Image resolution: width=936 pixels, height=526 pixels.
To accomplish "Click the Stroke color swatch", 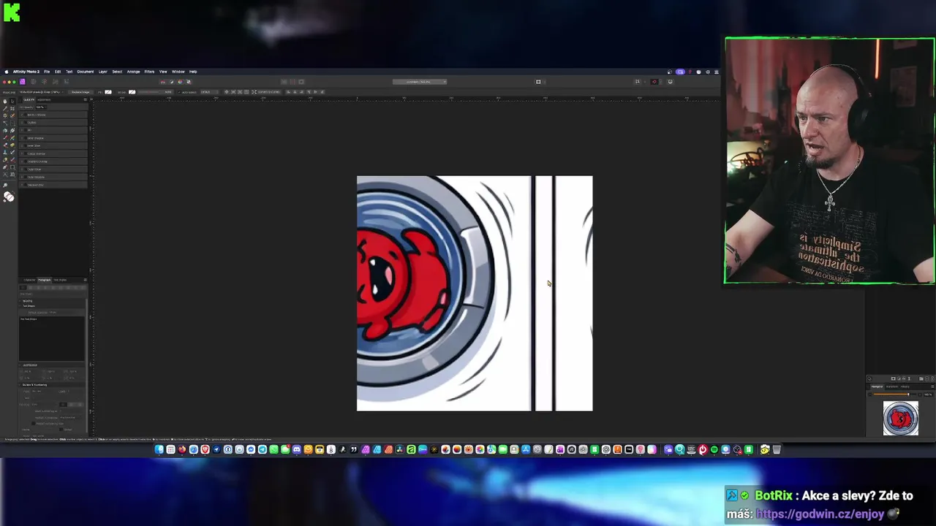I will point(132,92).
